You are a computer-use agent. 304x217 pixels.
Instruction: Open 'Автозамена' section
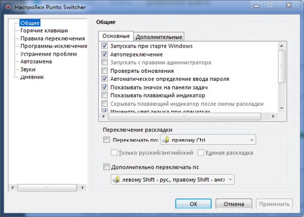click(36, 62)
